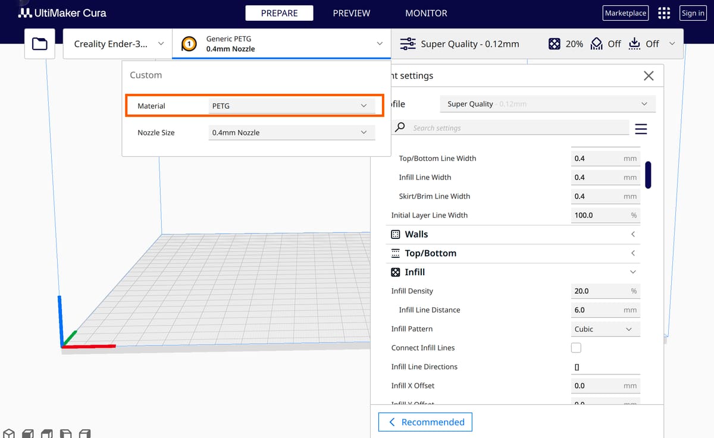The image size is (714, 438).
Task: Click the Infill category icon
Action: pos(396,272)
